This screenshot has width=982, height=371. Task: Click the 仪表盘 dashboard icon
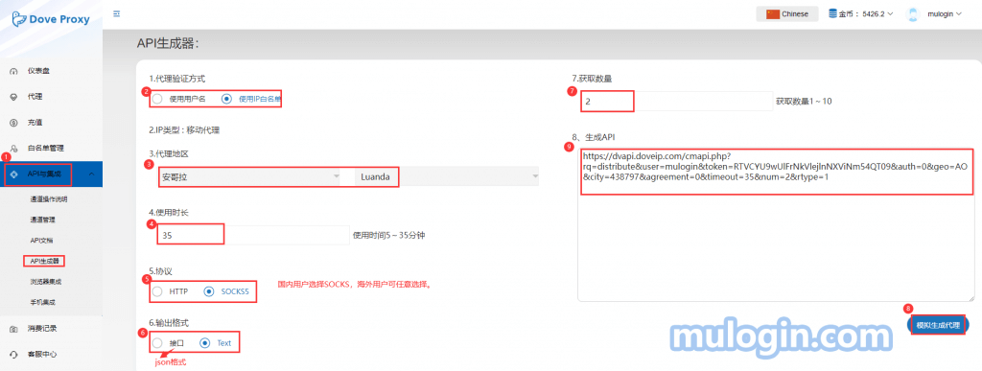13,71
